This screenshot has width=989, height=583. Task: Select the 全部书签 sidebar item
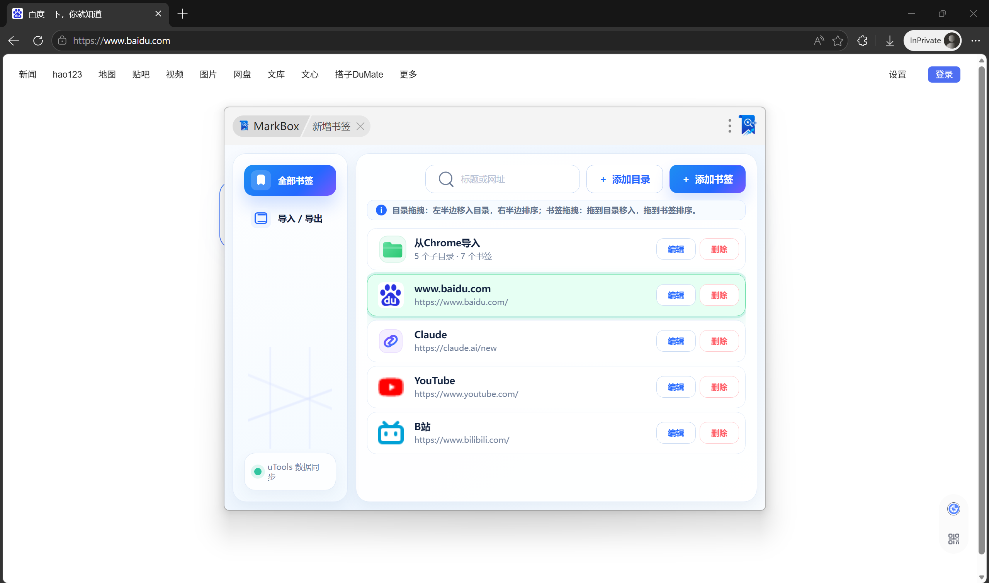click(x=290, y=180)
